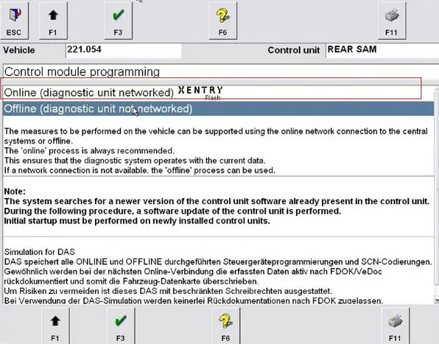This screenshot has height=344, width=439.
Task: Open help via the top F6 question mark
Action: point(222,21)
